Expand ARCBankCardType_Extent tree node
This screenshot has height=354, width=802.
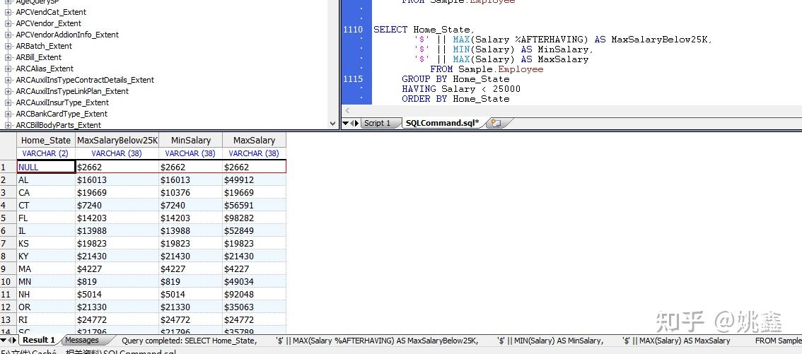tap(8, 114)
